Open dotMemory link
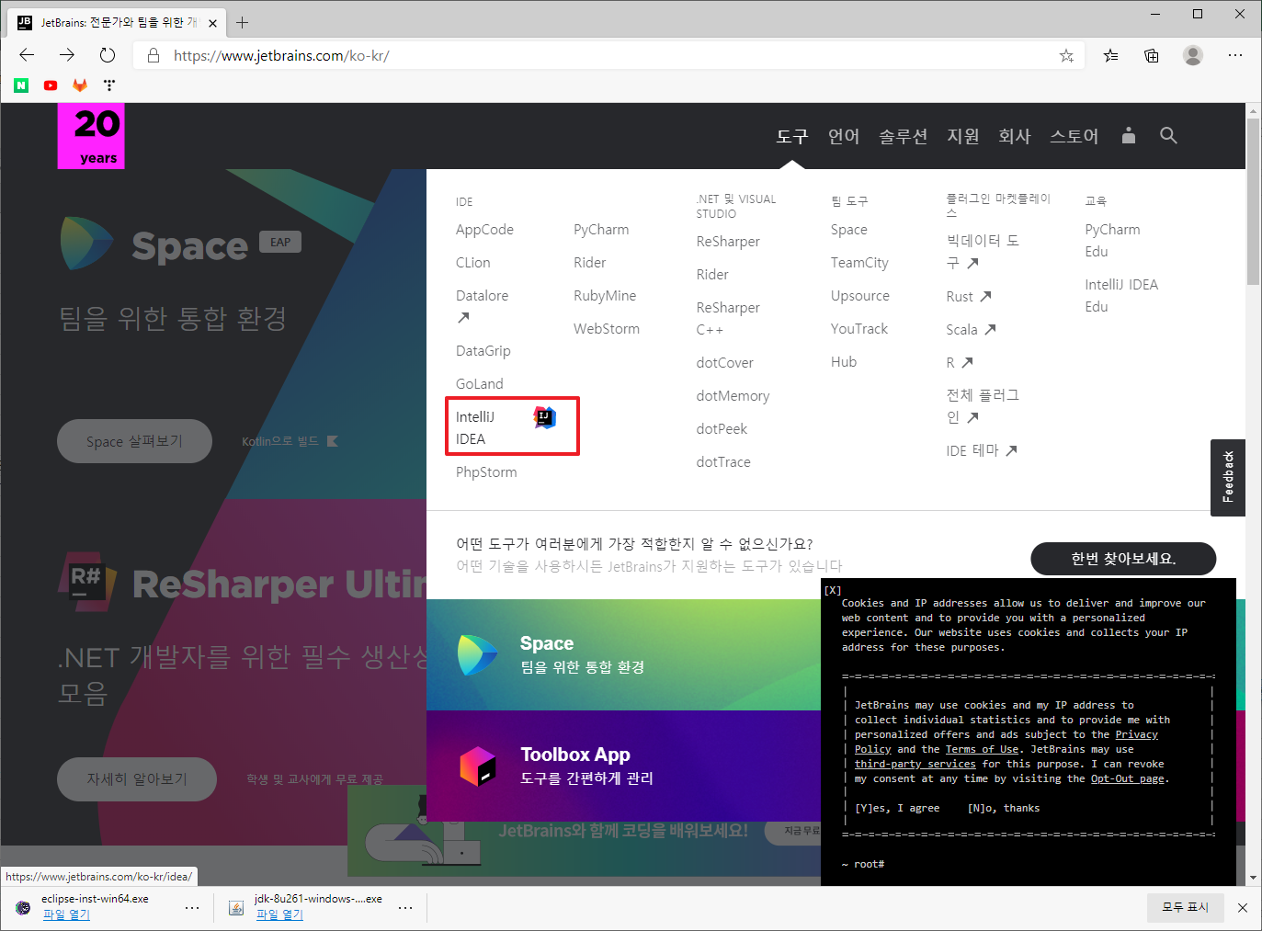 (733, 396)
